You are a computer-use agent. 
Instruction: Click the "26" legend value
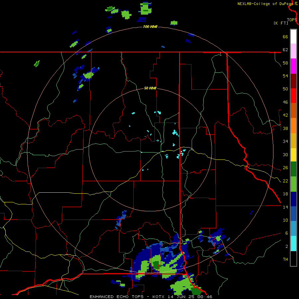pos(285,168)
